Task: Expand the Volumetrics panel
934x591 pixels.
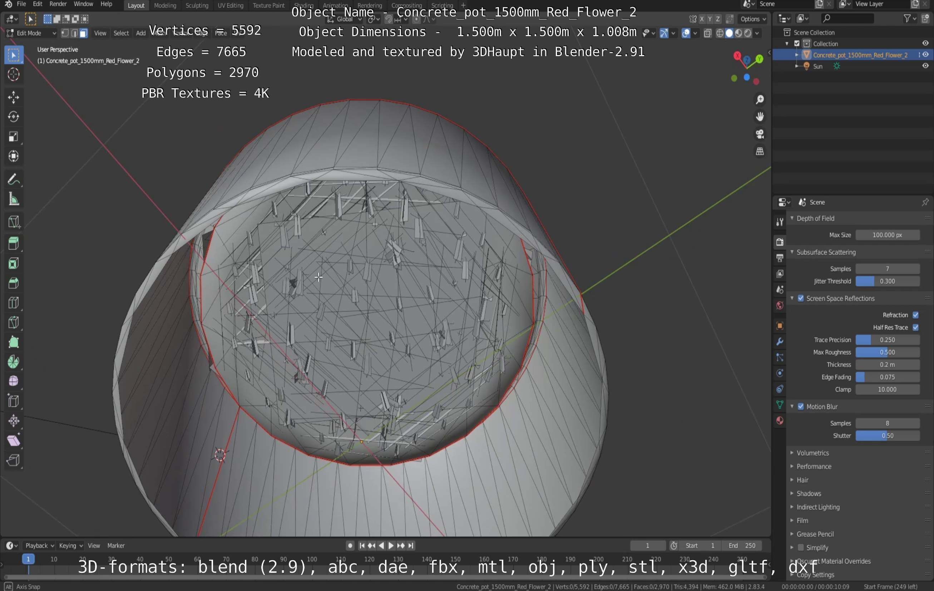Action: [x=812, y=453]
